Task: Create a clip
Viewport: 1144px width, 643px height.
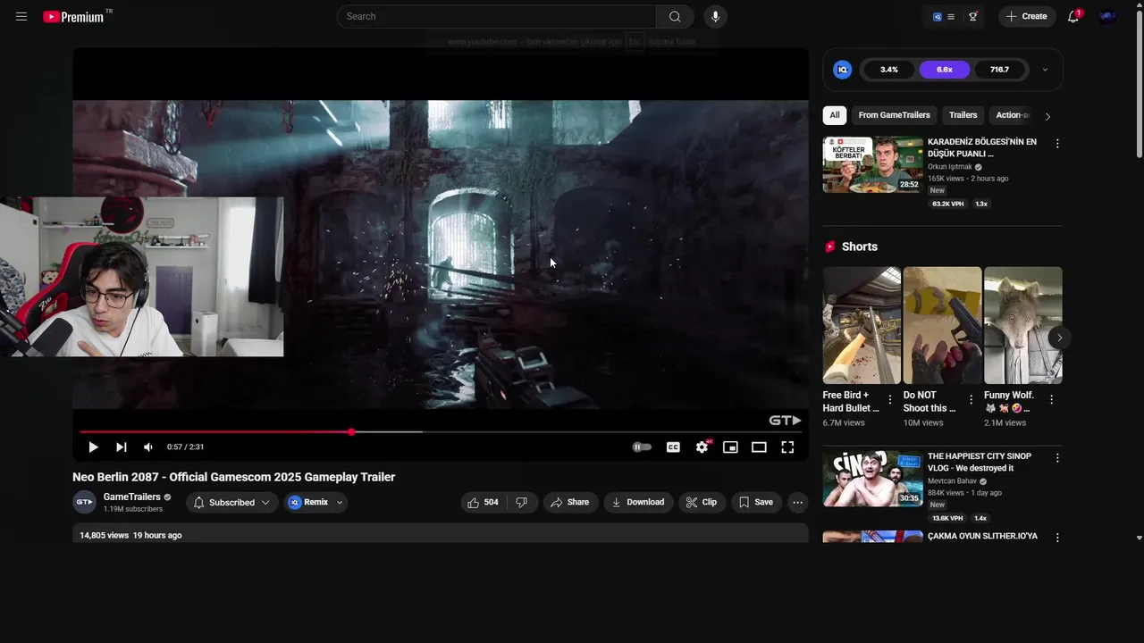Action: coord(702,502)
